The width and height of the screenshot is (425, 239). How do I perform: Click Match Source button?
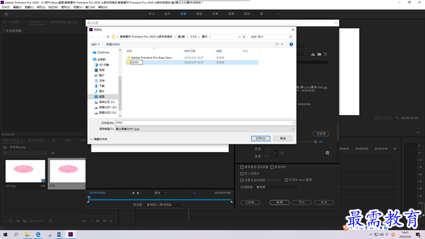click(321, 134)
